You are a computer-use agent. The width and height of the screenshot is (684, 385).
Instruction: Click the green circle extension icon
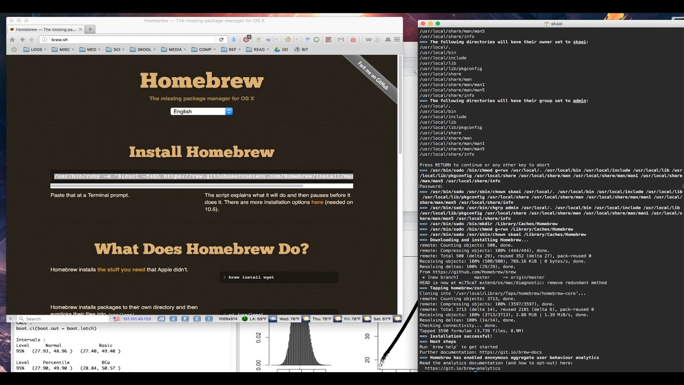pyautogui.click(x=316, y=40)
